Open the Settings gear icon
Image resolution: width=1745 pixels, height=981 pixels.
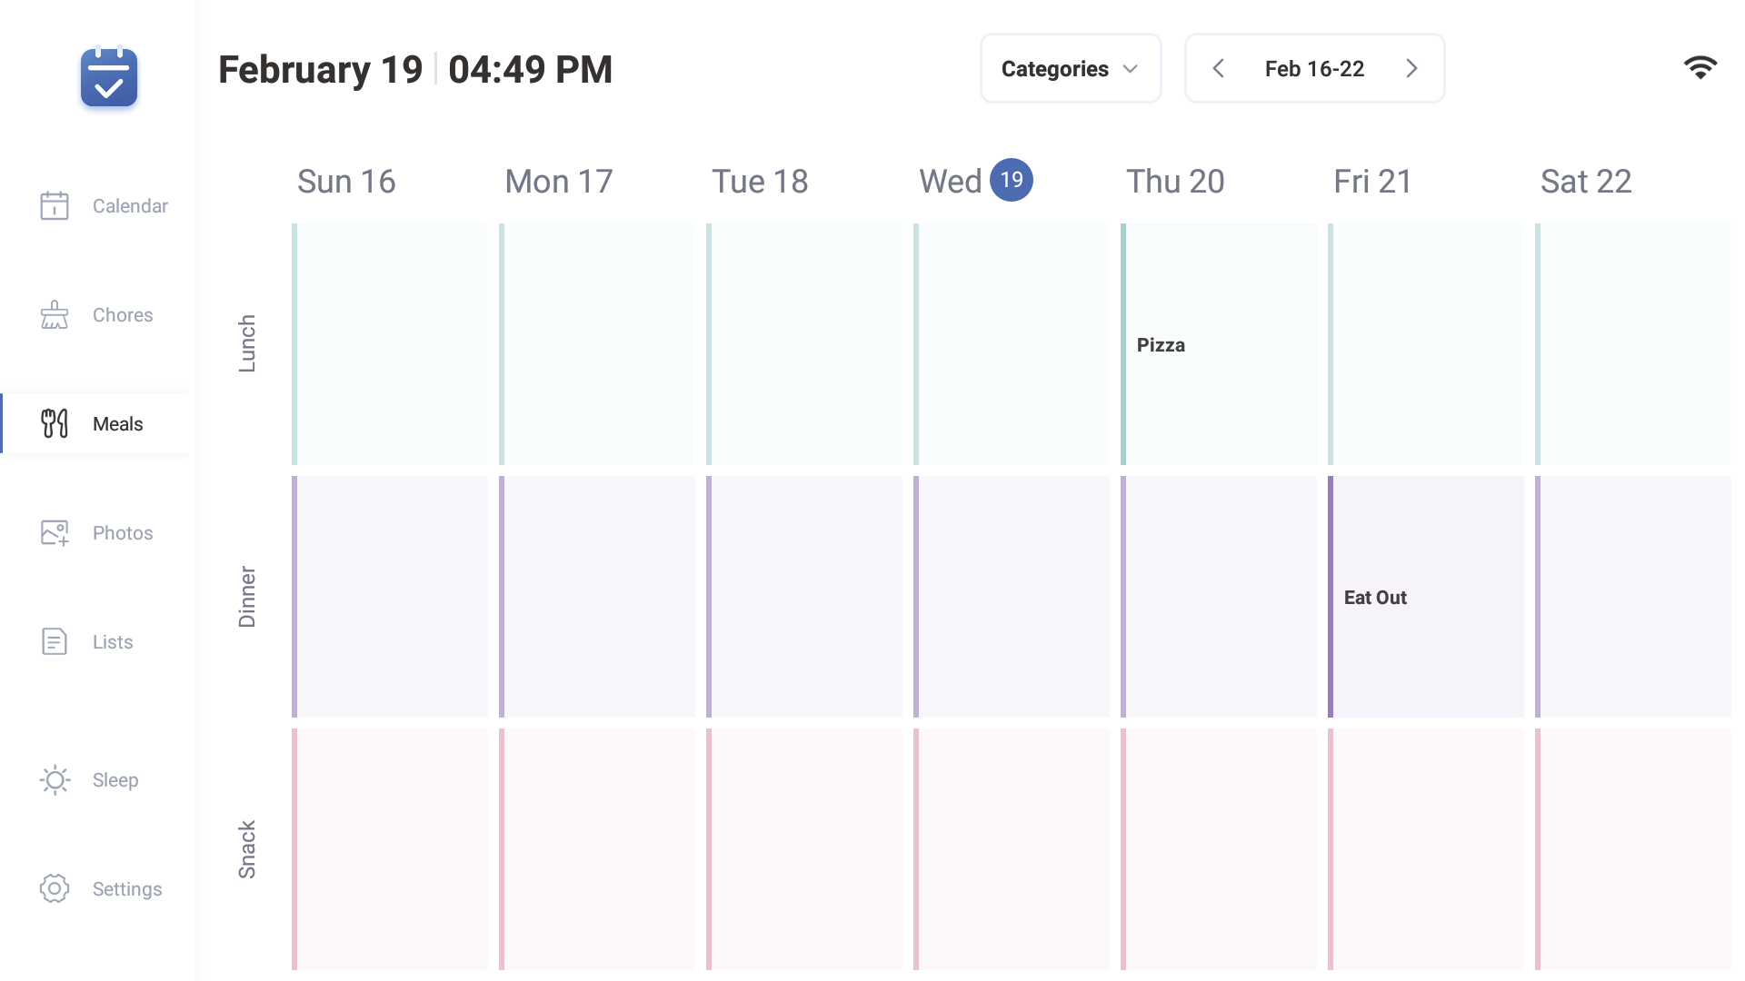[55, 888]
